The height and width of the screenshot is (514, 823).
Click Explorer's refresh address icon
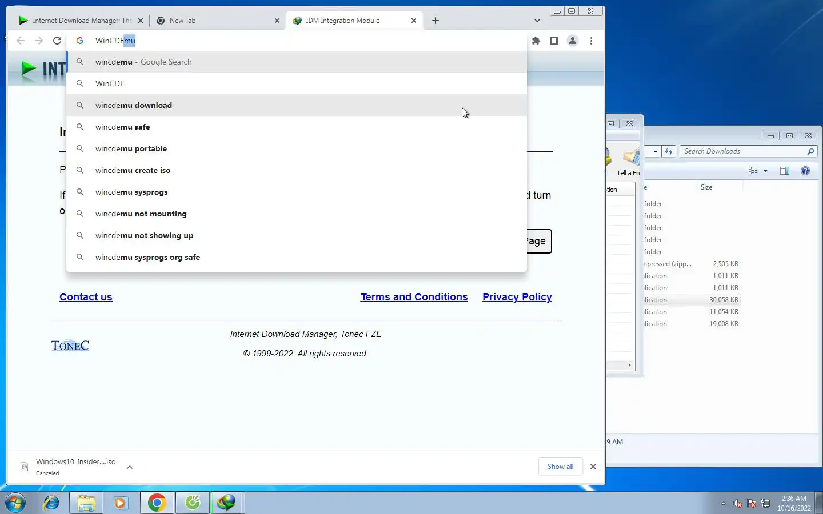tap(669, 151)
